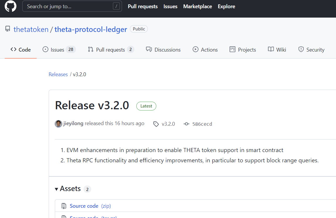The height and width of the screenshot is (218, 336).
Task: Click the Discussions speech bubbles icon
Action: pos(149,50)
